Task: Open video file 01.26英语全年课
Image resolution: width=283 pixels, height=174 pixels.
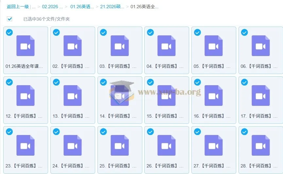Action: click(x=26, y=50)
